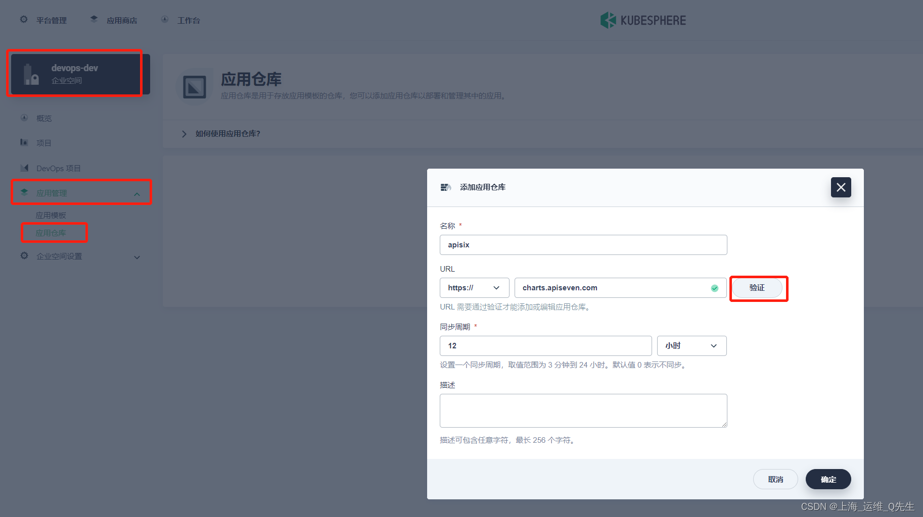The height and width of the screenshot is (517, 923).
Task: Click the 应用管理 stack icon
Action: (x=24, y=192)
